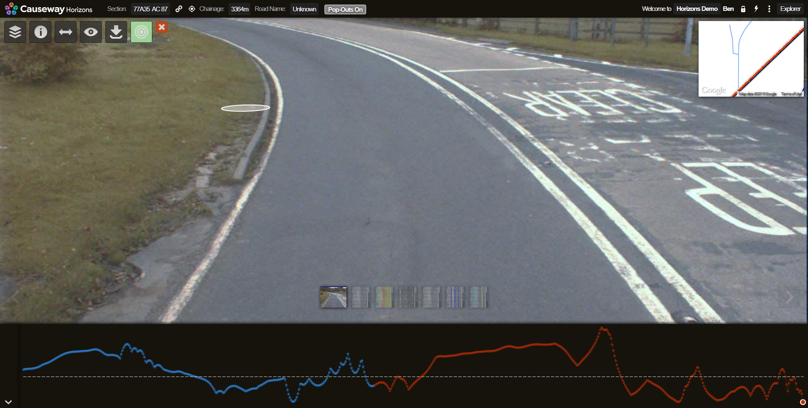Open the layers stack tool

pos(15,32)
